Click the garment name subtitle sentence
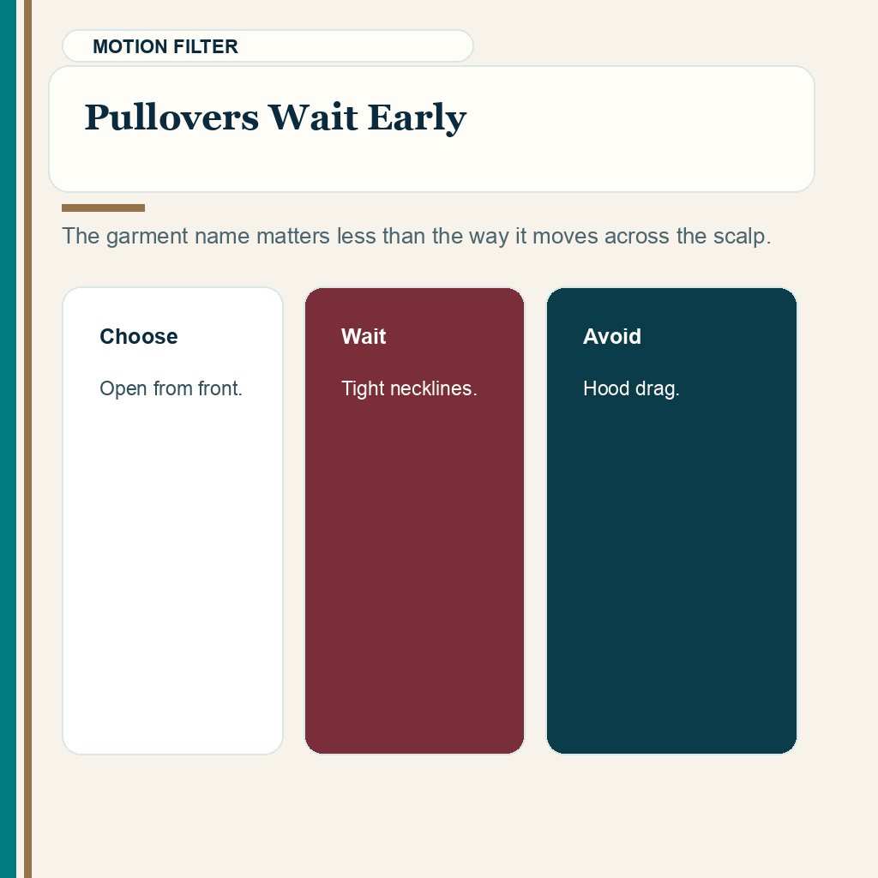Image resolution: width=878 pixels, height=878 pixels. 416,236
